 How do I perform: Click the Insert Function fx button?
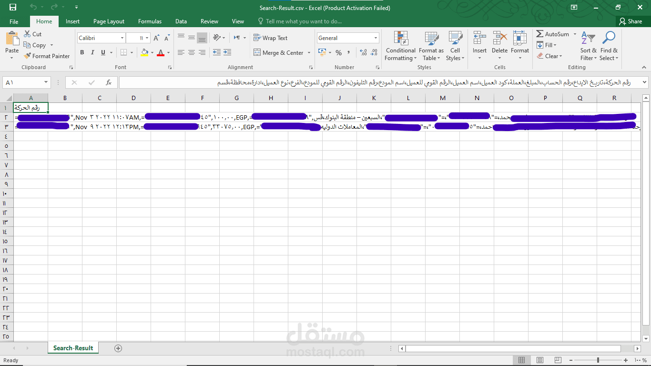click(109, 82)
